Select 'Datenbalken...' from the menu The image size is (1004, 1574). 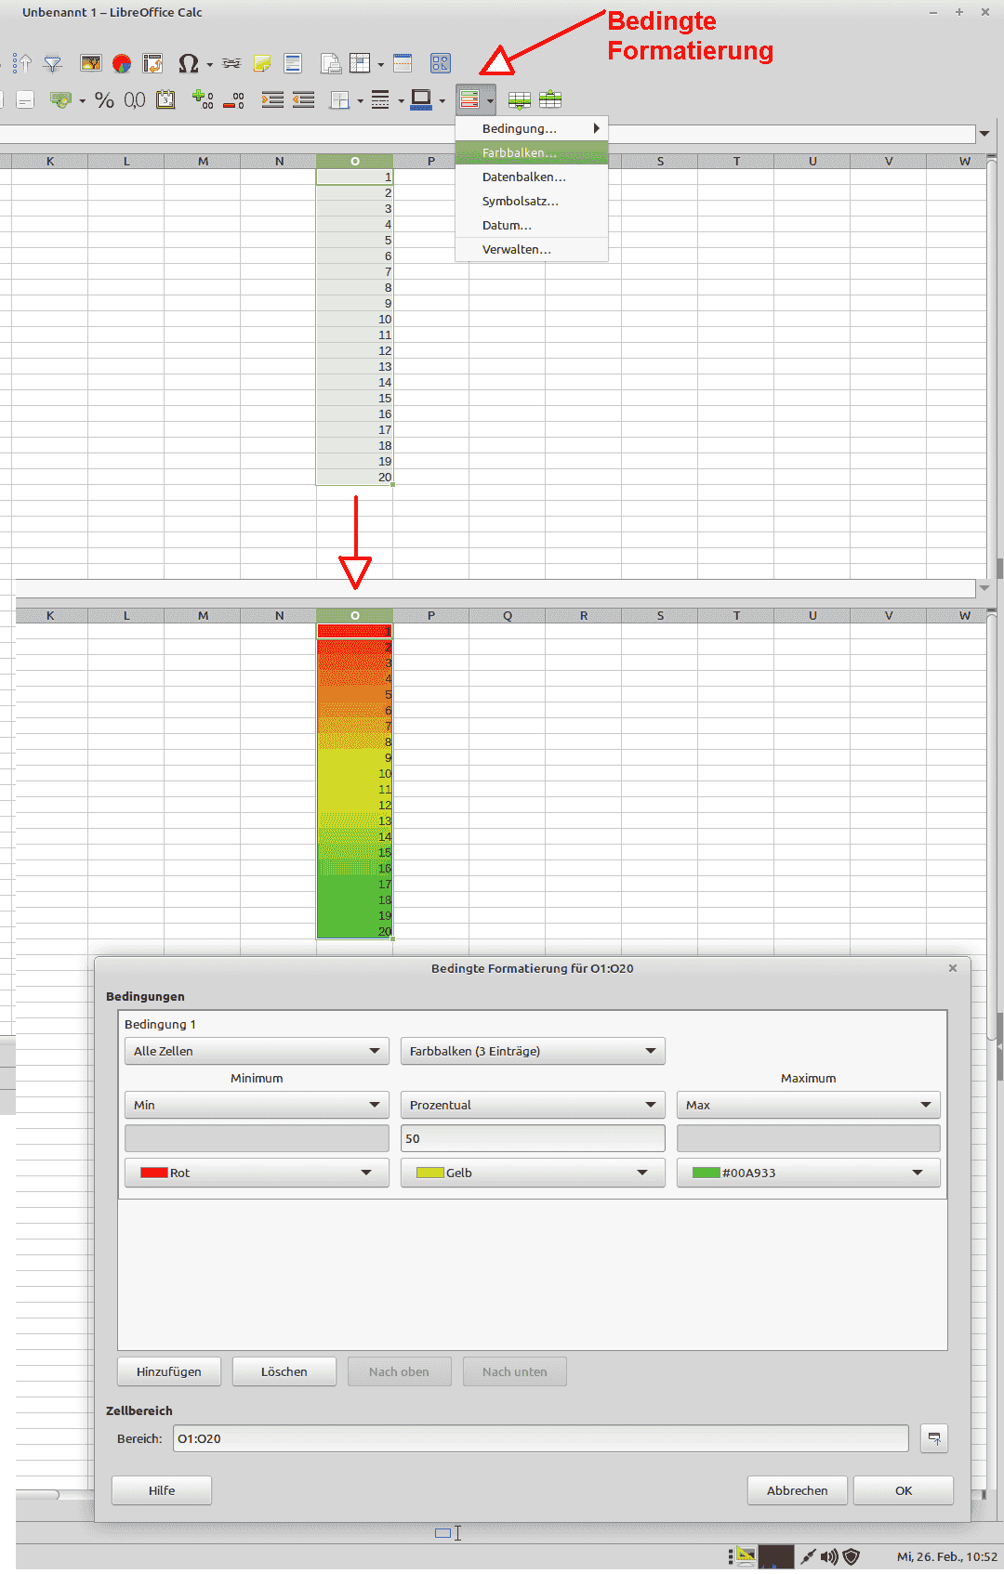(x=523, y=177)
